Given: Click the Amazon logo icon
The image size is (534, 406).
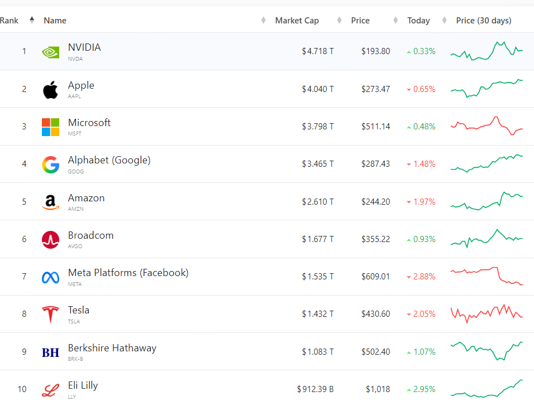Looking at the screenshot, I should 50,202.
